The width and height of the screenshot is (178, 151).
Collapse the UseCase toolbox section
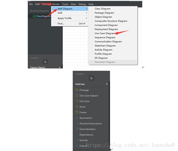pyautogui.click(x=107, y=84)
